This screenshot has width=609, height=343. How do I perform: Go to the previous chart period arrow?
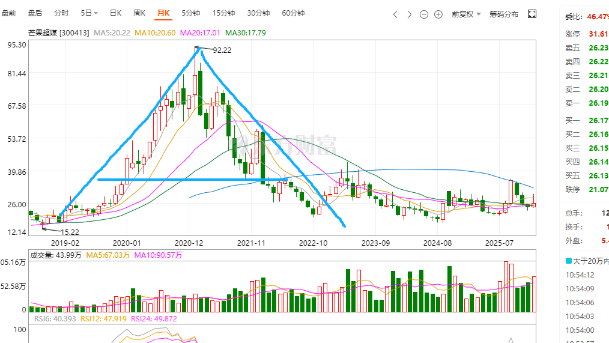[x=395, y=14]
